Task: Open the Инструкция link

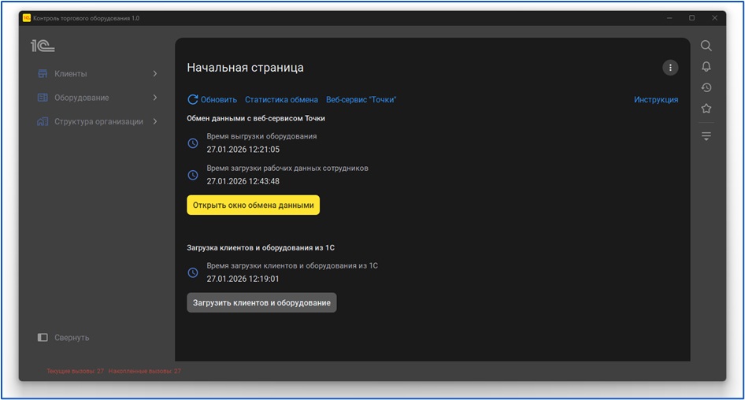Action: click(656, 100)
